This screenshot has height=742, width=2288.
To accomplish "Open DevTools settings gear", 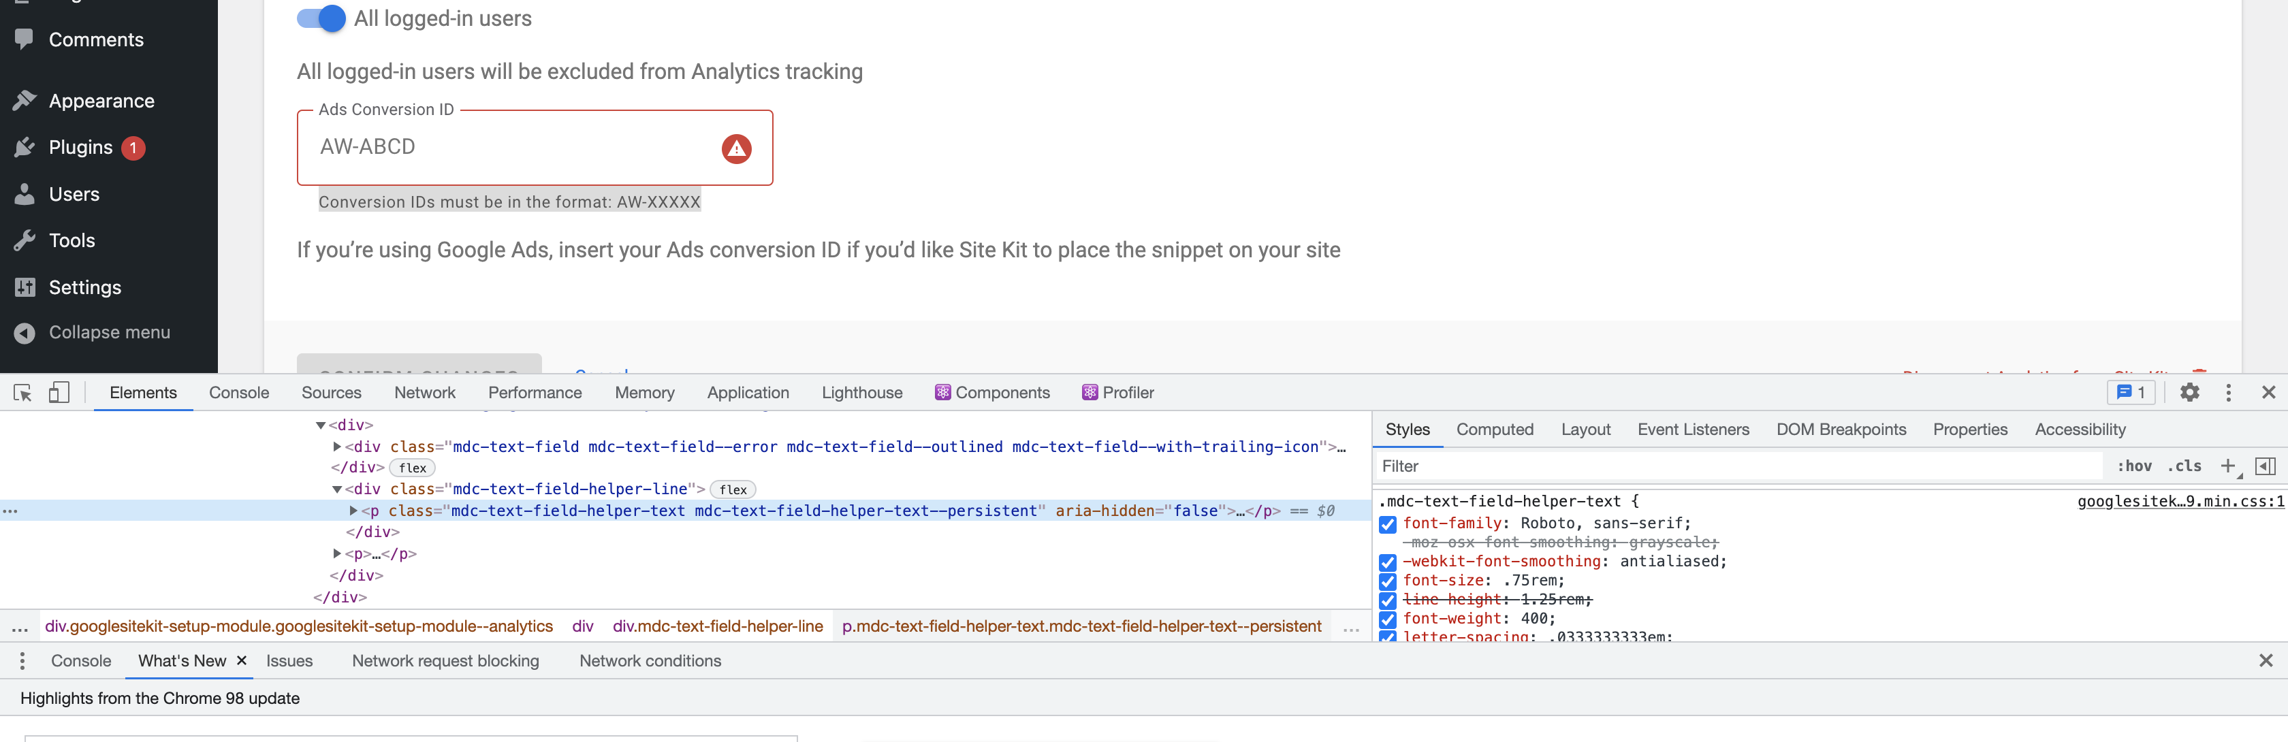I will click(2191, 391).
